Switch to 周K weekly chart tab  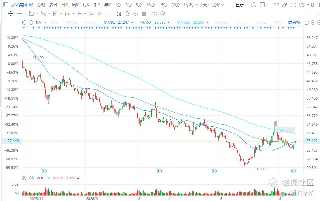(x=75, y=5)
